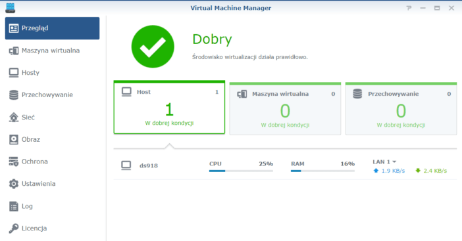This screenshot has height=241, width=462.
Task: Select the Maszyna wirtualna status card
Action: 285,109
